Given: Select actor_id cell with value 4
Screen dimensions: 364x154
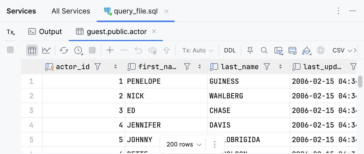Looking at the screenshot, I should [84, 125].
